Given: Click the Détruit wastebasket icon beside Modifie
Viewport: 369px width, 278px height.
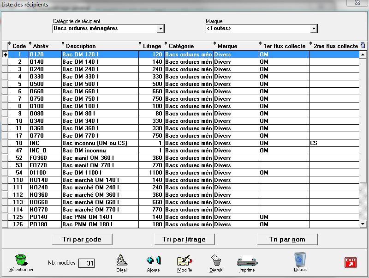Looking at the screenshot, I should pyautogui.click(x=216, y=260).
